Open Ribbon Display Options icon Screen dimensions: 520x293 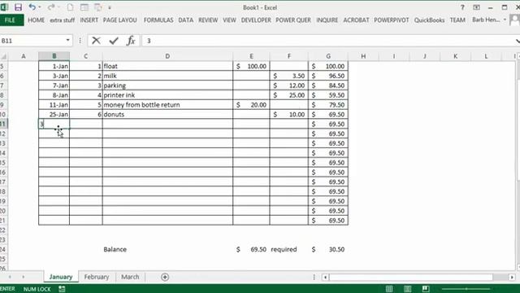[x=477, y=7]
